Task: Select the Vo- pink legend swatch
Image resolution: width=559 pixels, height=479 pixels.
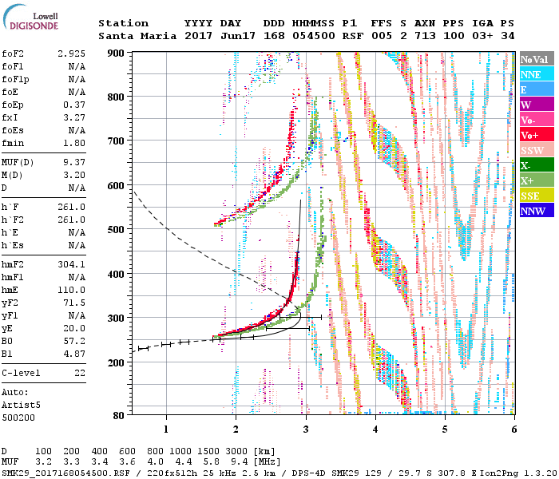Action: pos(537,120)
